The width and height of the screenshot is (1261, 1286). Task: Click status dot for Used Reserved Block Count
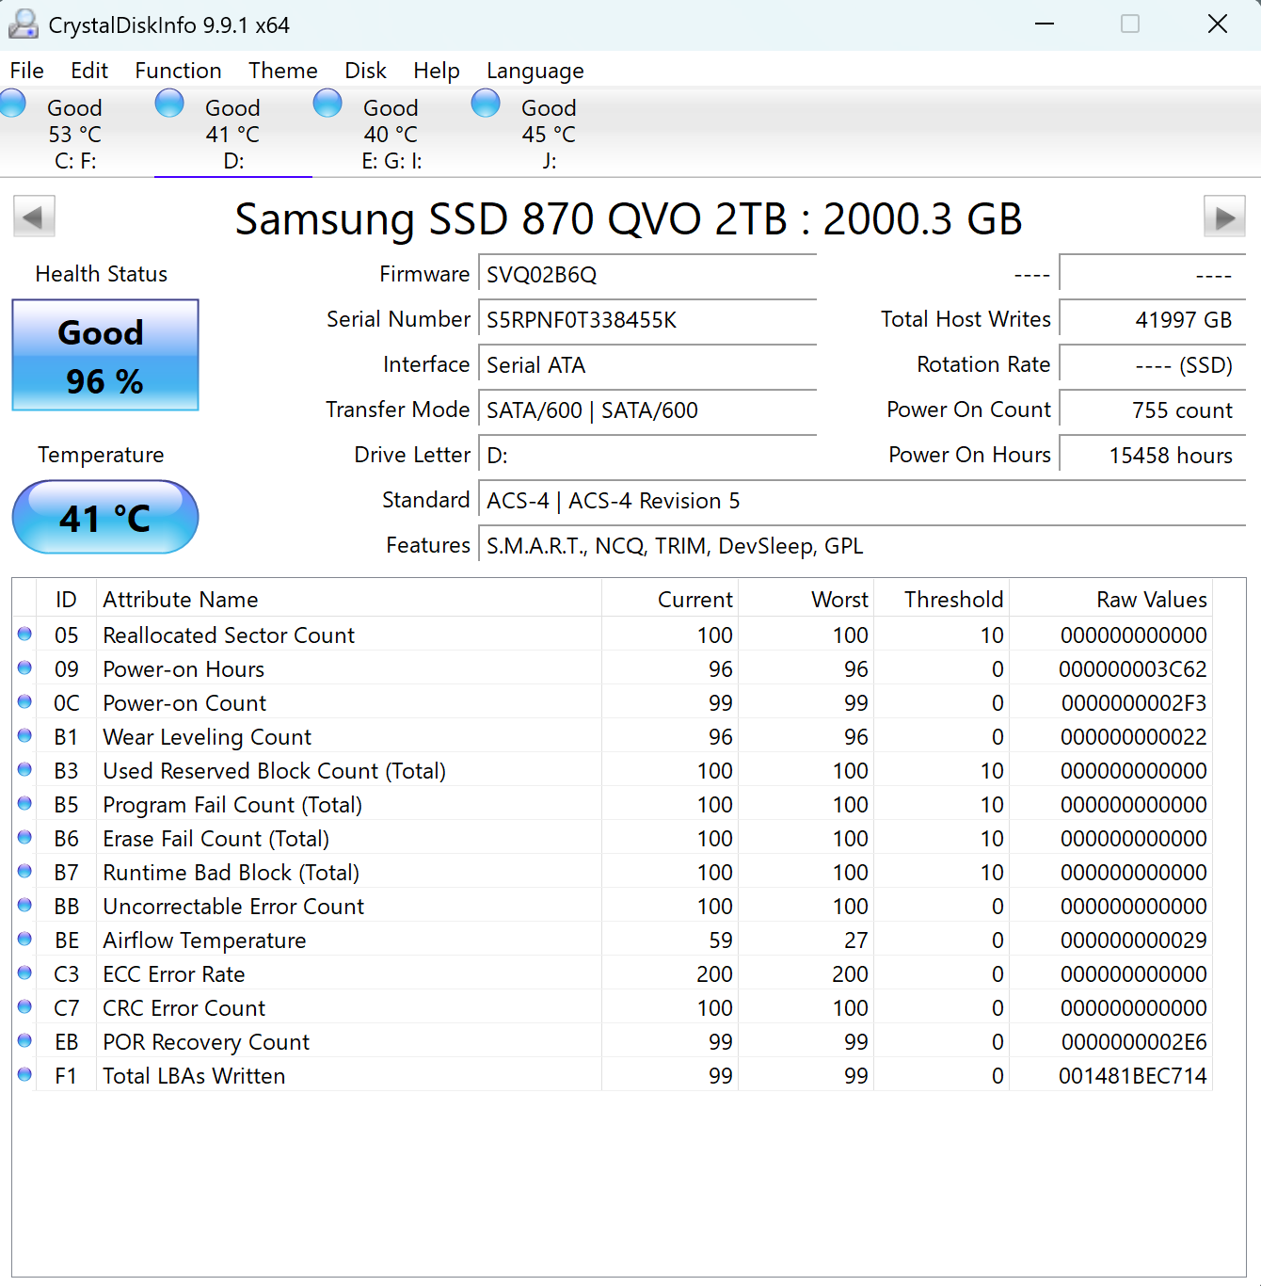point(24,770)
